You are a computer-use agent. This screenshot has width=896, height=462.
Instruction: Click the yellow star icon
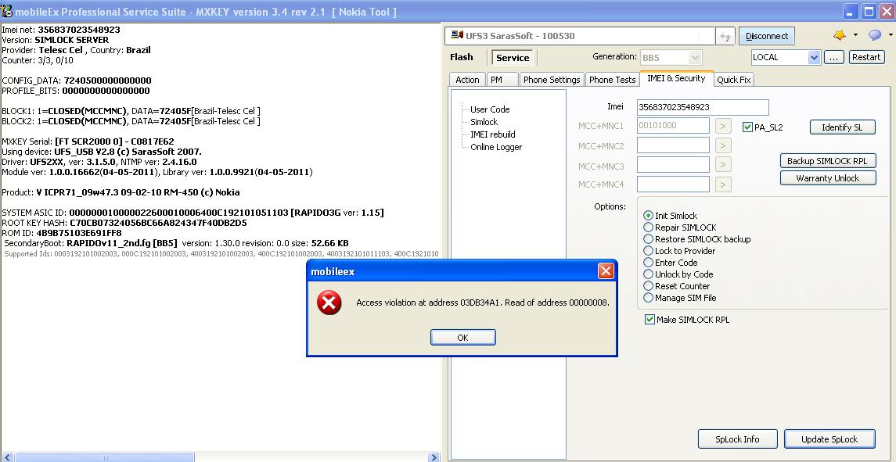(840, 35)
